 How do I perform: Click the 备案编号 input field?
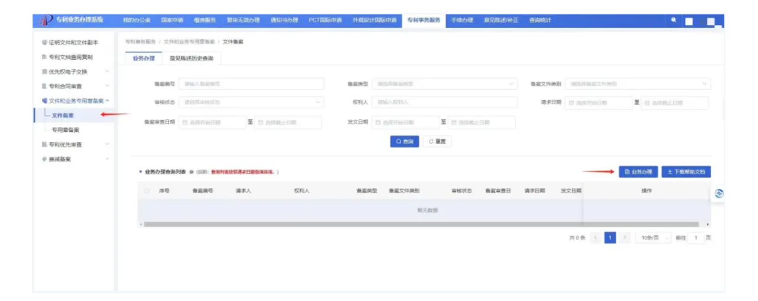[251, 84]
